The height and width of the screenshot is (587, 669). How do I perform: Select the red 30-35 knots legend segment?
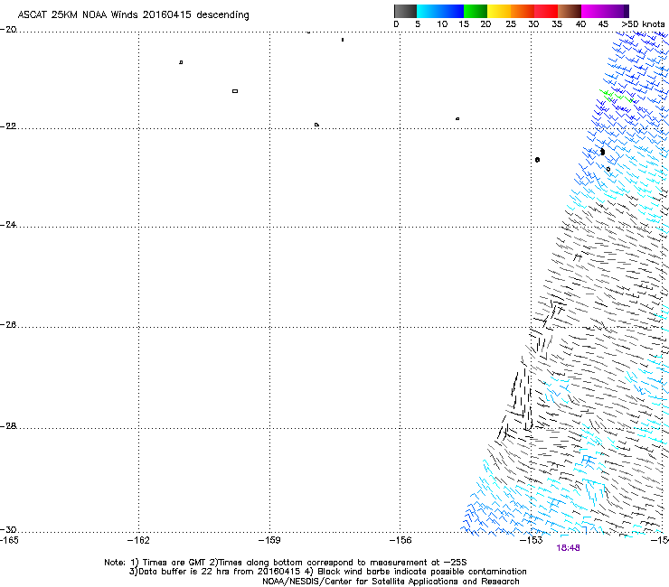pyautogui.click(x=546, y=11)
